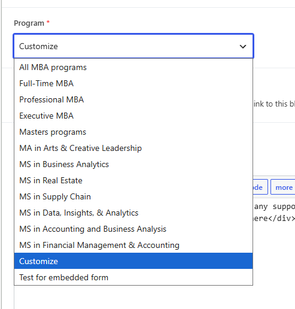Click the partially hidden code button
The width and height of the screenshot is (295, 309).
[x=260, y=187]
